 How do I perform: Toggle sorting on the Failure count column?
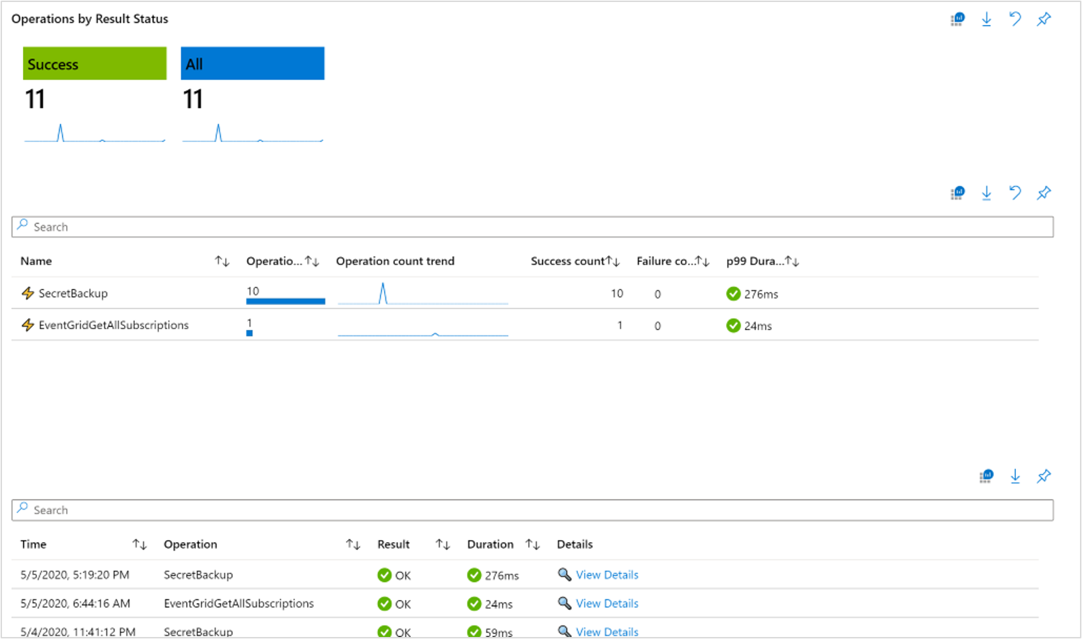pyautogui.click(x=702, y=261)
